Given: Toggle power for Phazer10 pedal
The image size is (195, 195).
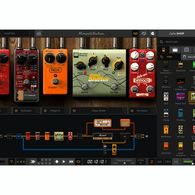Looking at the screenshot, I should 45,111.
